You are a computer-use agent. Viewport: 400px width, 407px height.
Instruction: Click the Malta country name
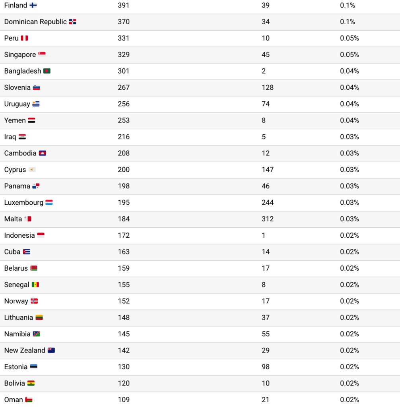pyautogui.click(x=13, y=219)
